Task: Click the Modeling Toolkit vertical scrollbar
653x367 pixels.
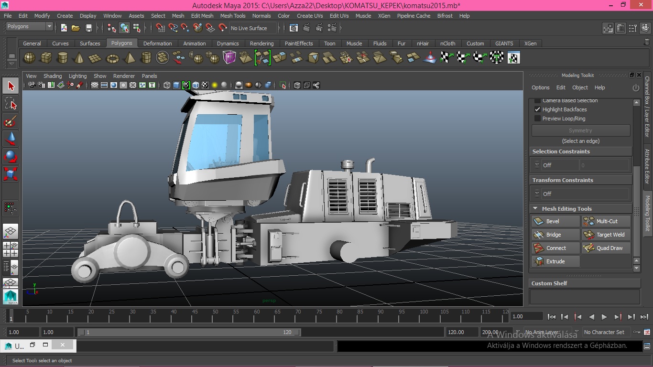Action: (x=636, y=211)
